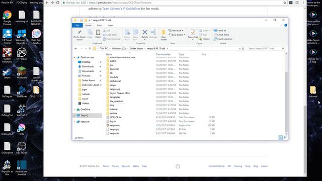Select the launcher folder
322x181 pixels.
pos(114,69)
